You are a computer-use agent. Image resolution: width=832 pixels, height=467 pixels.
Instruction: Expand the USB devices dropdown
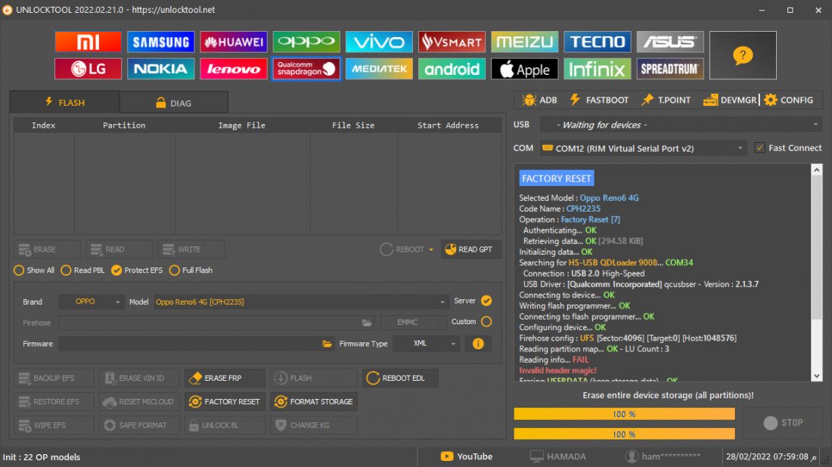click(681, 125)
